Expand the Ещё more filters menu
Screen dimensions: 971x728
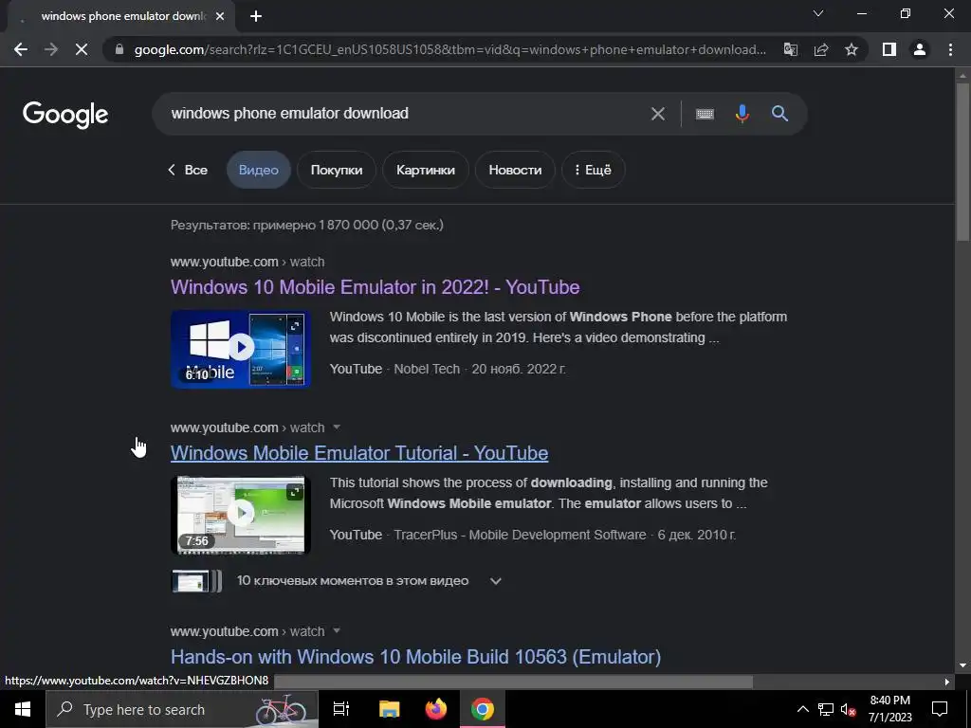(593, 170)
